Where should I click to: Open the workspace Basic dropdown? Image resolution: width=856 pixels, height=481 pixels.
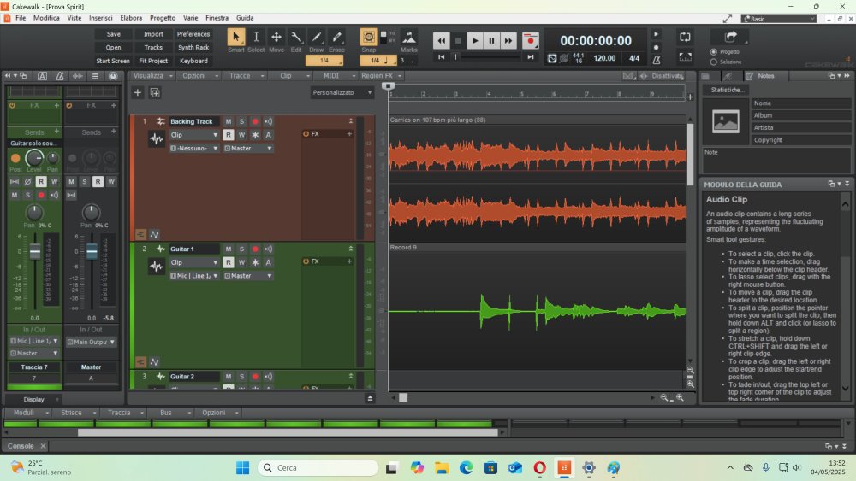[778, 19]
